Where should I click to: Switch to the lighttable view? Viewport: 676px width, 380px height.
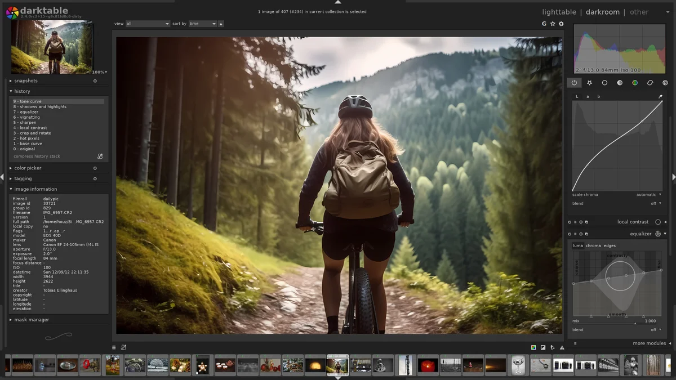click(559, 12)
